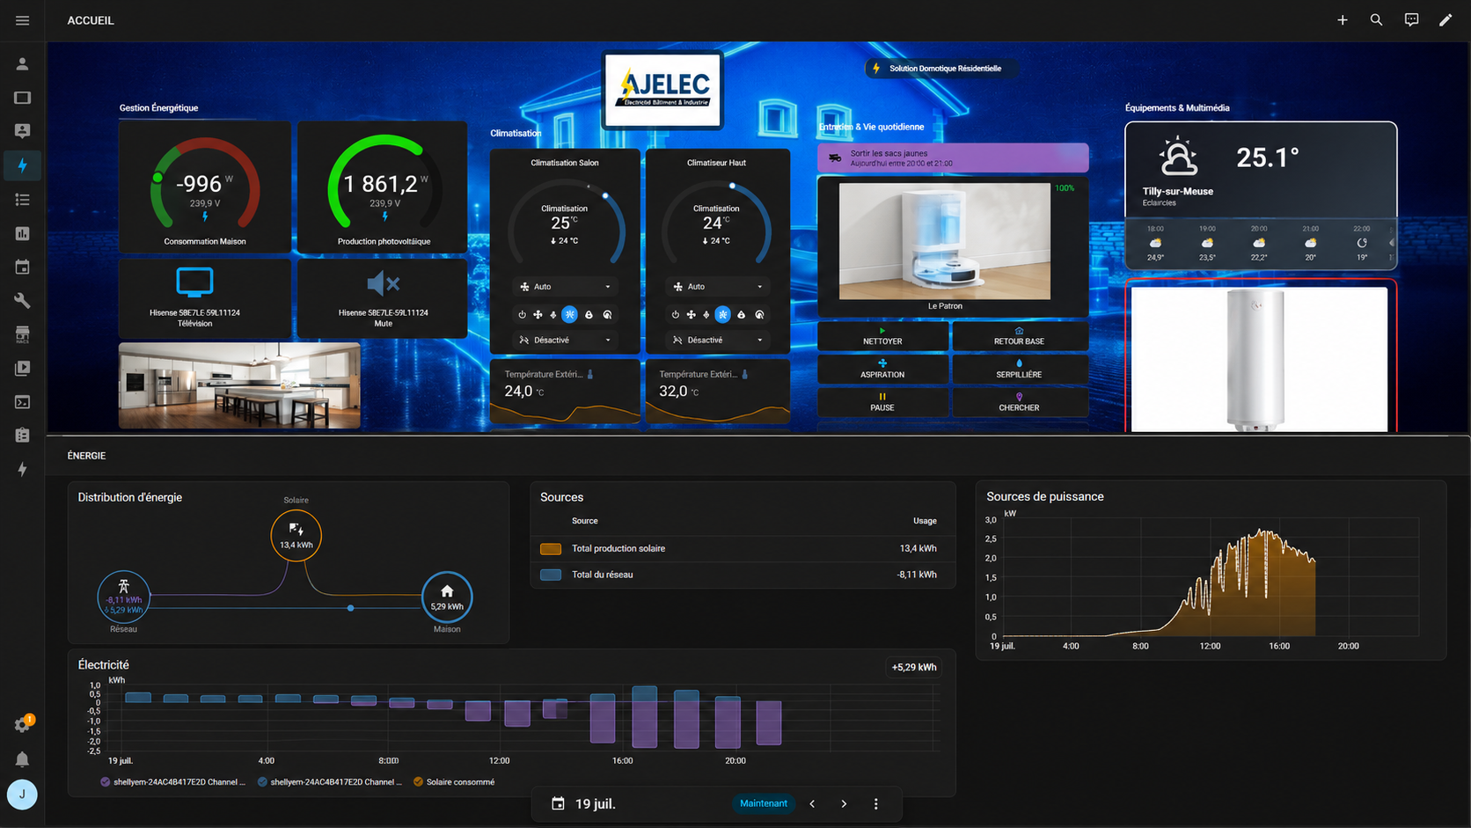Open search with the magnifier icon

pyautogui.click(x=1377, y=20)
